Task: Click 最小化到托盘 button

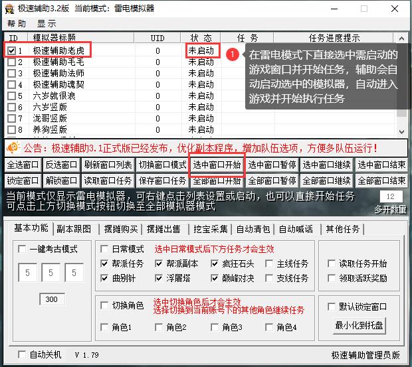Action: click(x=360, y=326)
